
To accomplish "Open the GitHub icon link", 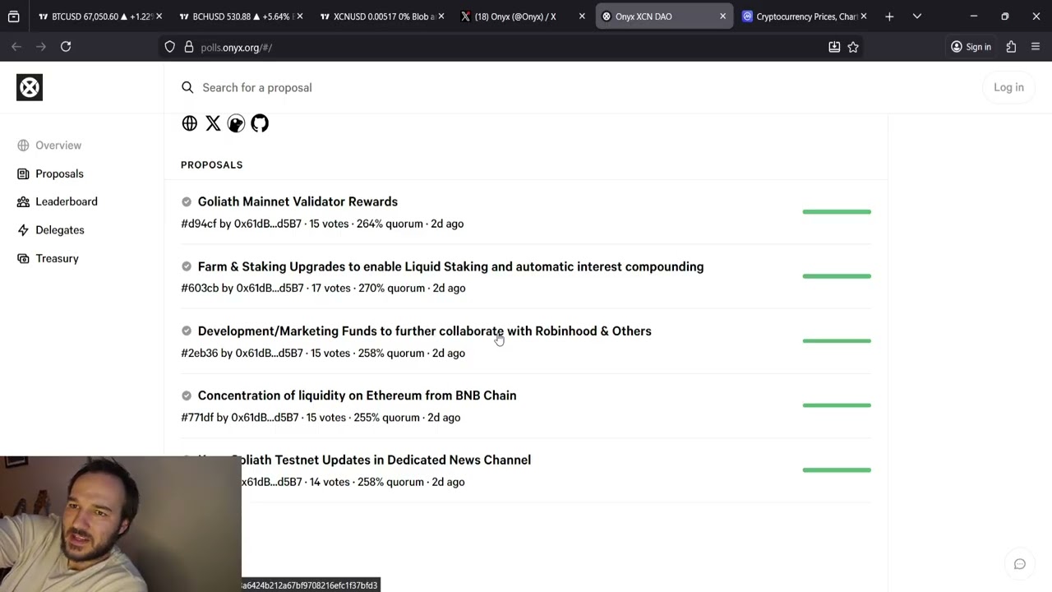I will pyautogui.click(x=260, y=123).
